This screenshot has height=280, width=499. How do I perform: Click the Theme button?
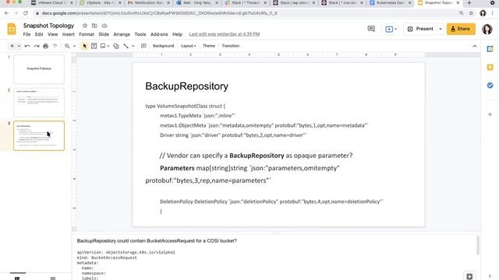(209, 46)
